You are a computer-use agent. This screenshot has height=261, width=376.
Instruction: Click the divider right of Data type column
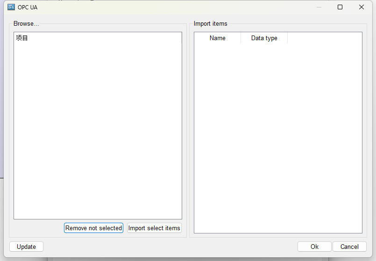click(x=287, y=38)
